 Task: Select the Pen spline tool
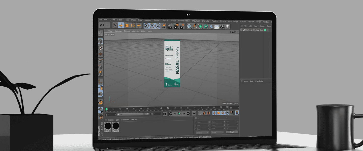point(195,26)
